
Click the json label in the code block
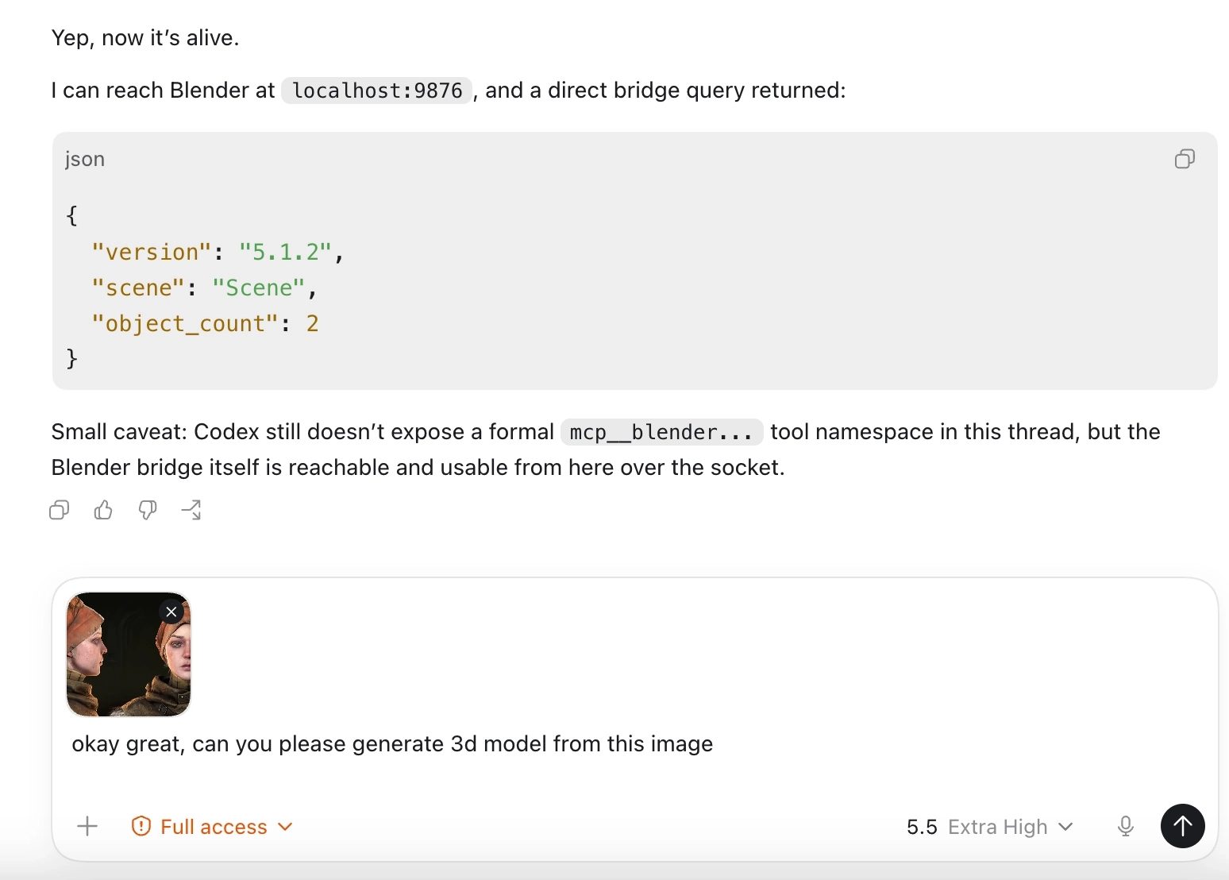pyautogui.click(x=85, y=159)
